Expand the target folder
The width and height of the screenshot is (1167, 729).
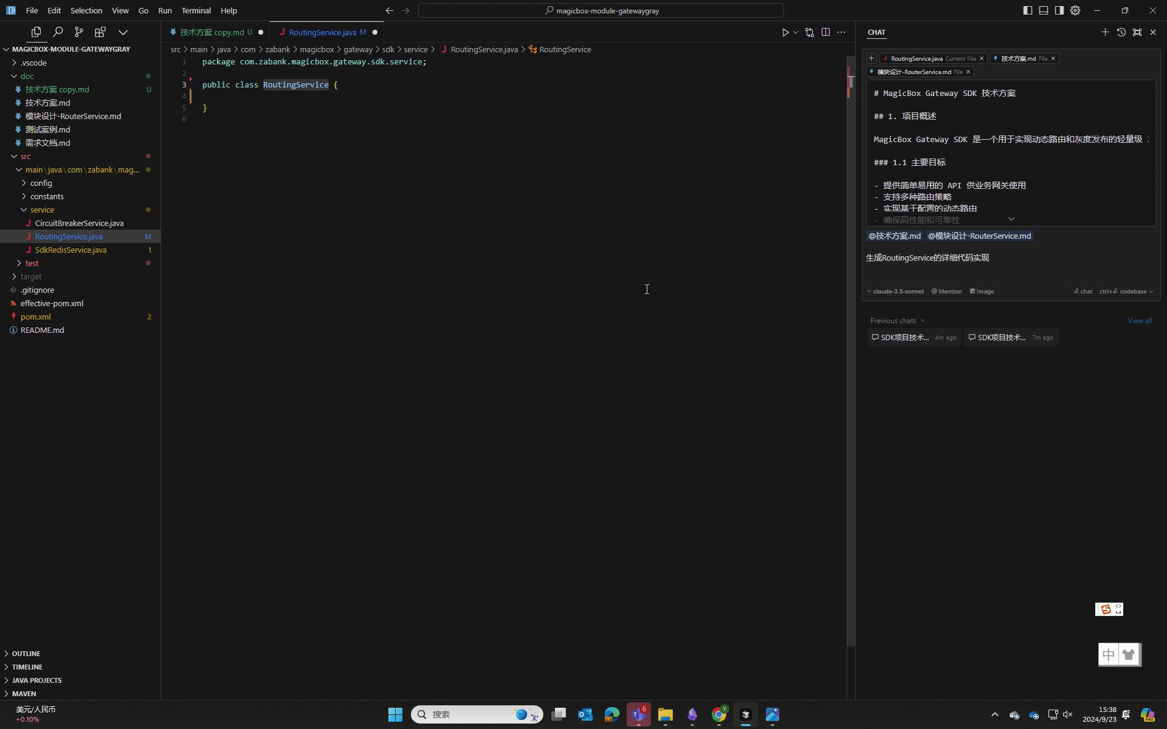tap(31, 276)
